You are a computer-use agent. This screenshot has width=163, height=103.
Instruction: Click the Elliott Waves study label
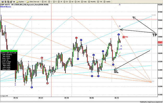tap(6, 7)
